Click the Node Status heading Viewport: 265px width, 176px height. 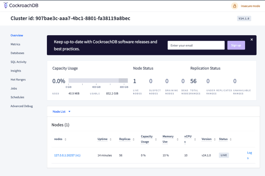pos(143,68)
